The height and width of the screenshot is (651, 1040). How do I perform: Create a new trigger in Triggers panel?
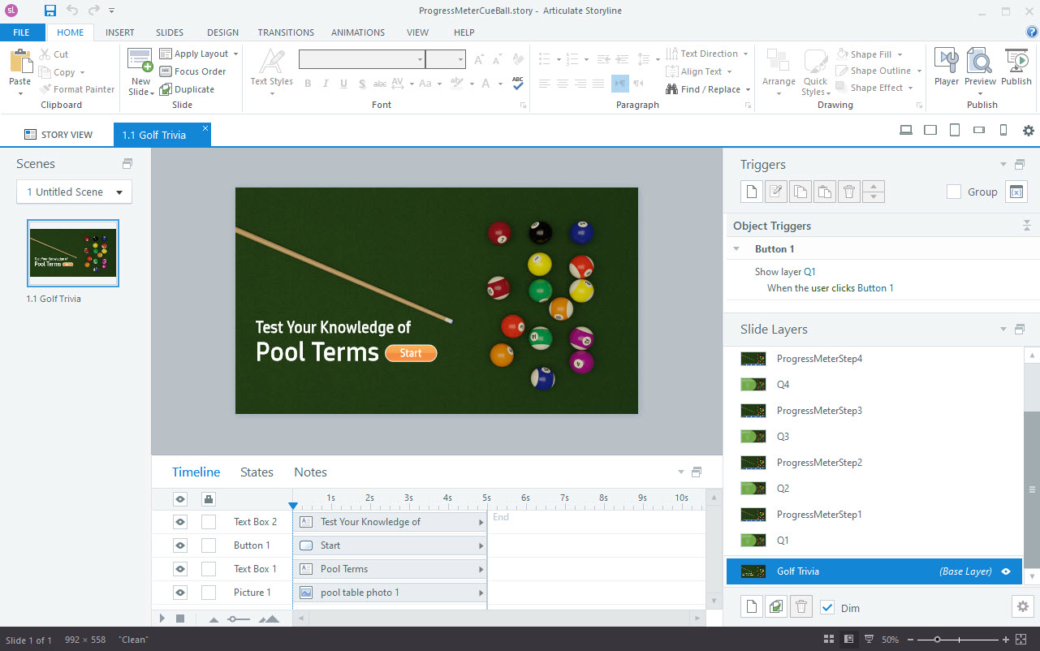(752, 192)
